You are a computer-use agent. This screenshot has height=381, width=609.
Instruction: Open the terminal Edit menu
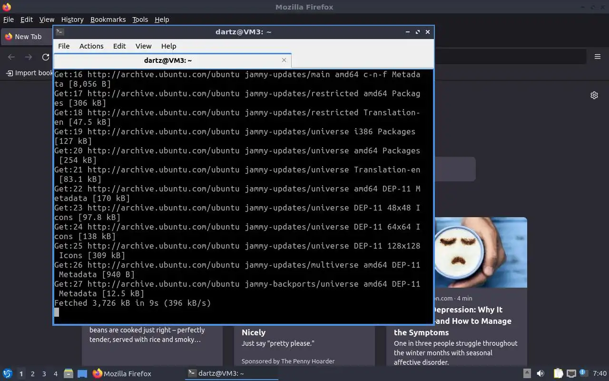click(x=119, y=46)
